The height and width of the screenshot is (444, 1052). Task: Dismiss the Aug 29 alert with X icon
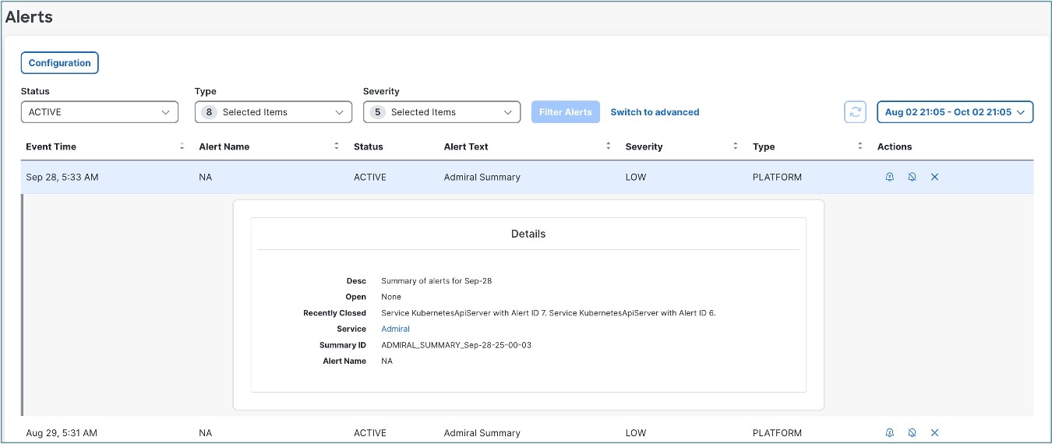click(934, 432)
